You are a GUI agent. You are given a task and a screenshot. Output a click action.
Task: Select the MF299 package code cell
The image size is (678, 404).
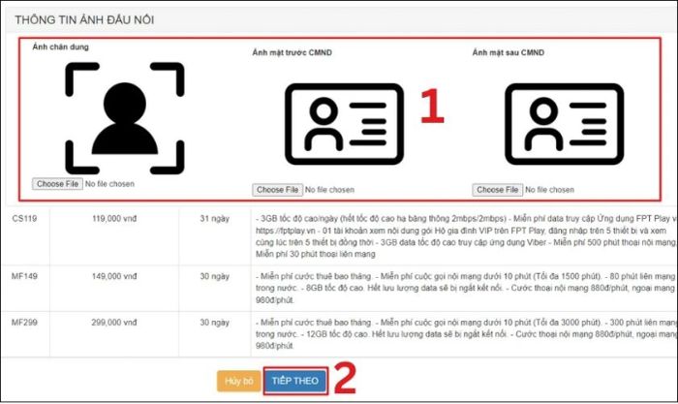point(24,323)
